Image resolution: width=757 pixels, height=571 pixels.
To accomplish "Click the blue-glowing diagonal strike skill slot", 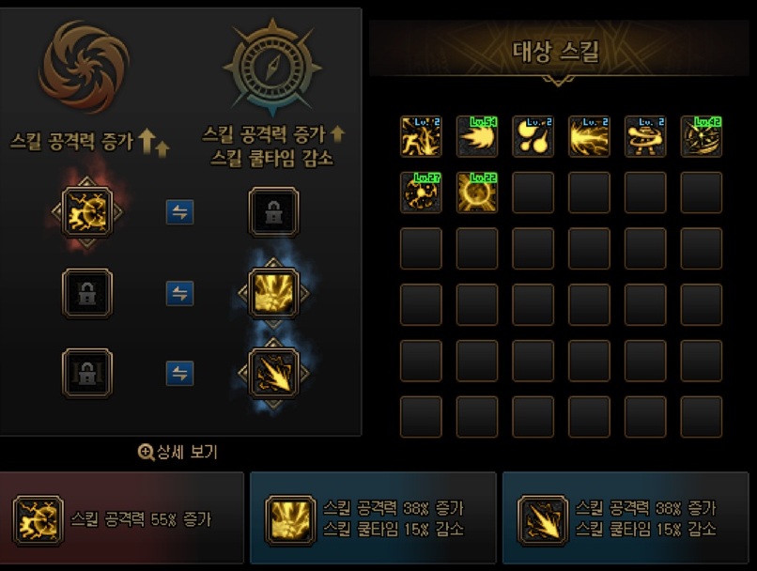I will [273, 373].
